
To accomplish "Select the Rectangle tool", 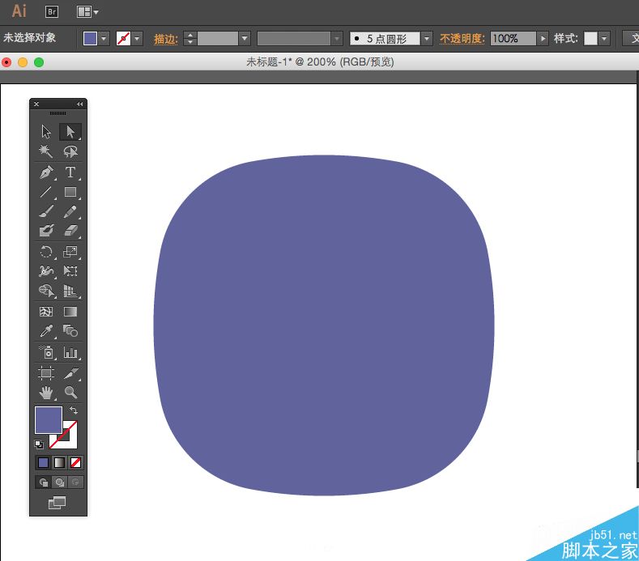I will pos(70,192).
